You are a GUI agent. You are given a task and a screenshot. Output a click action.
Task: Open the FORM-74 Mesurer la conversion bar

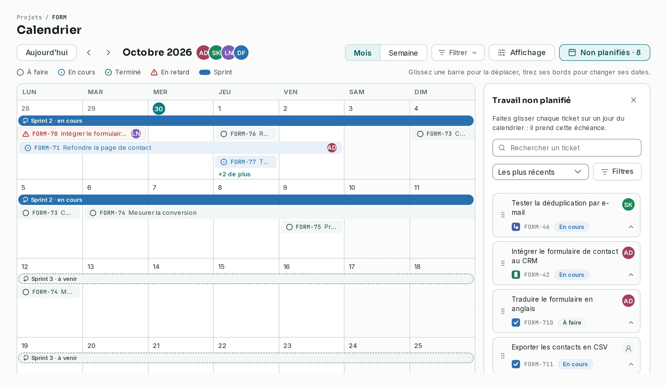[x=280, y=213]
